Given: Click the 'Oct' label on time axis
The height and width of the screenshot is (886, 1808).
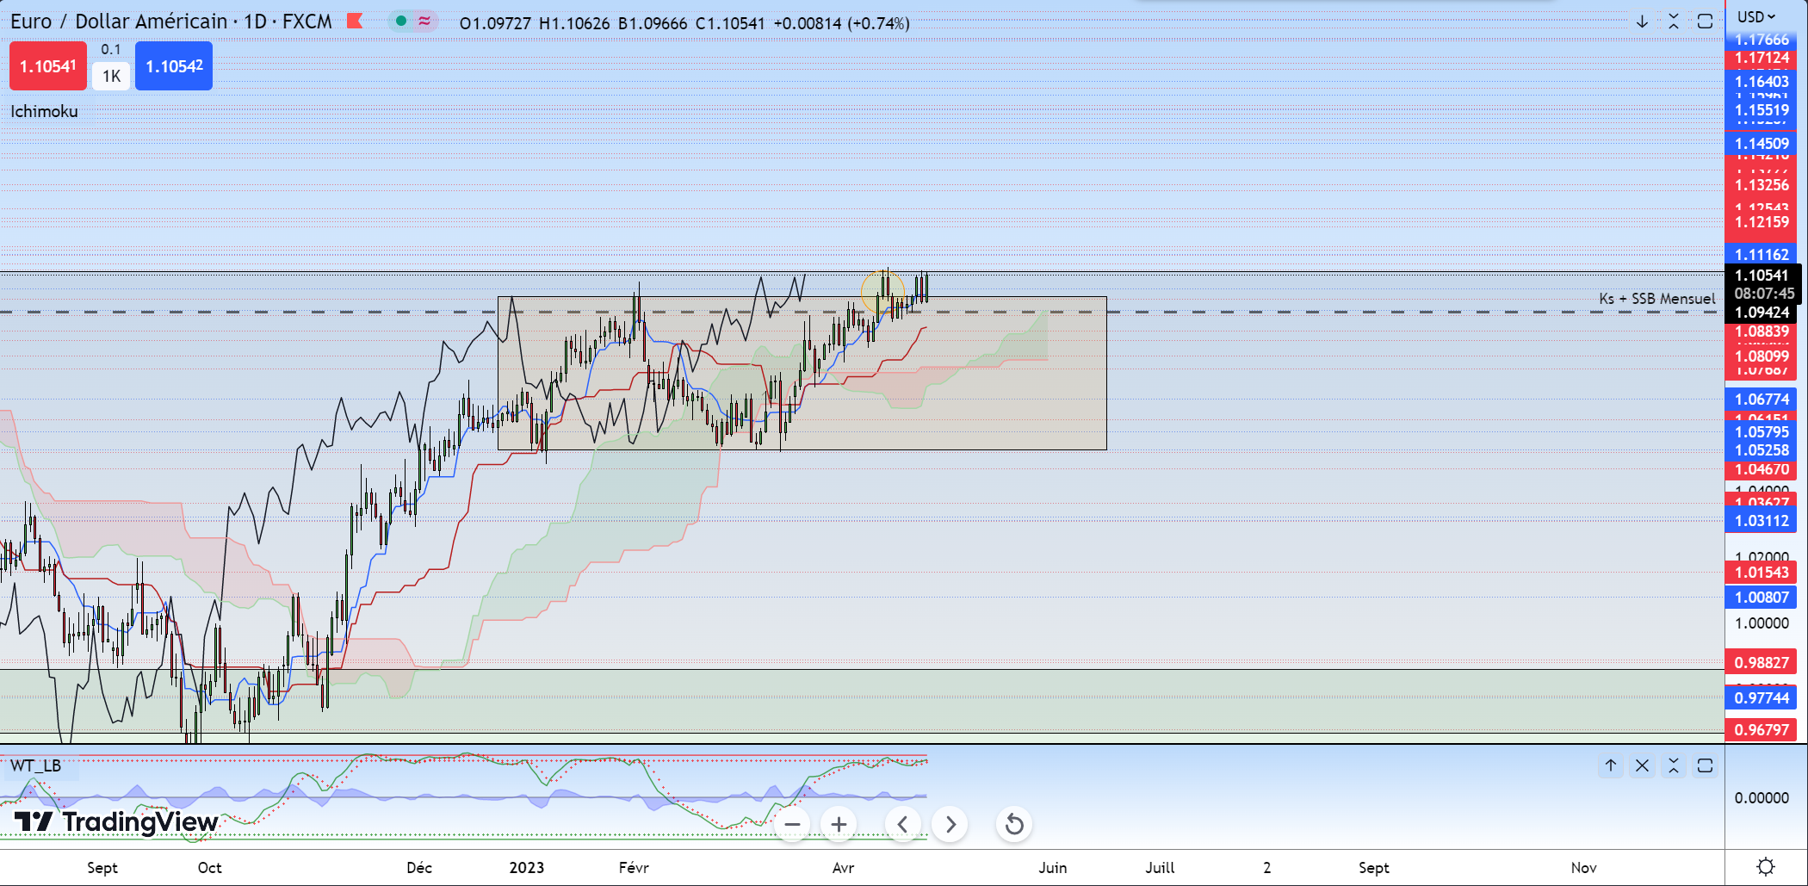Looking at the screenshot, I should click(x=209, y=868).
